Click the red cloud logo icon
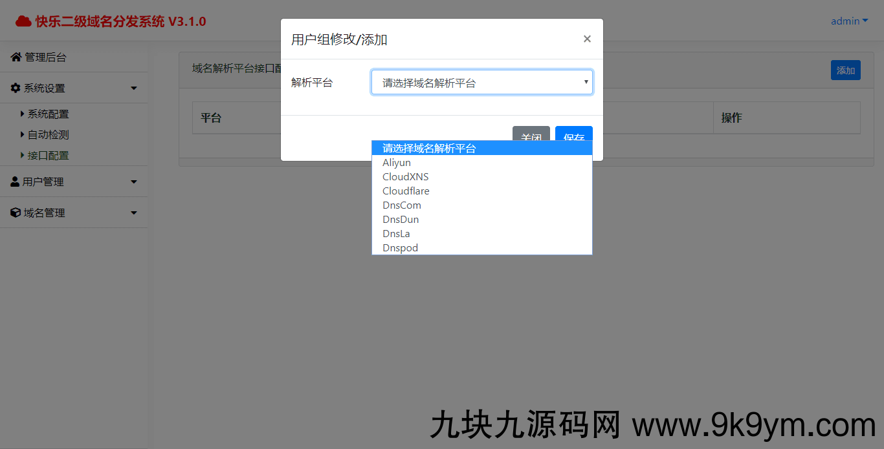 pos(23,21)
